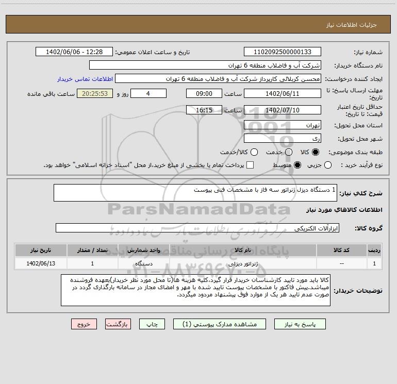This screenshot has width=397, height=384.
Task: Click the delivery province field تهران
Action: click(283, 125)
